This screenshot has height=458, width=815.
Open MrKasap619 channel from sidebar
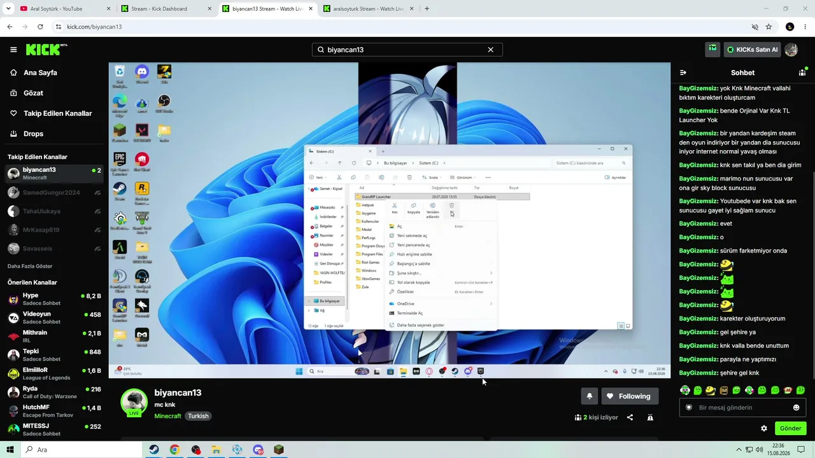coord(54,230)
